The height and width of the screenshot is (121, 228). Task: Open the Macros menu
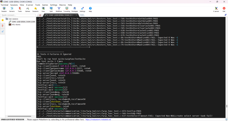pyautogui.click(x=63, y=5)
